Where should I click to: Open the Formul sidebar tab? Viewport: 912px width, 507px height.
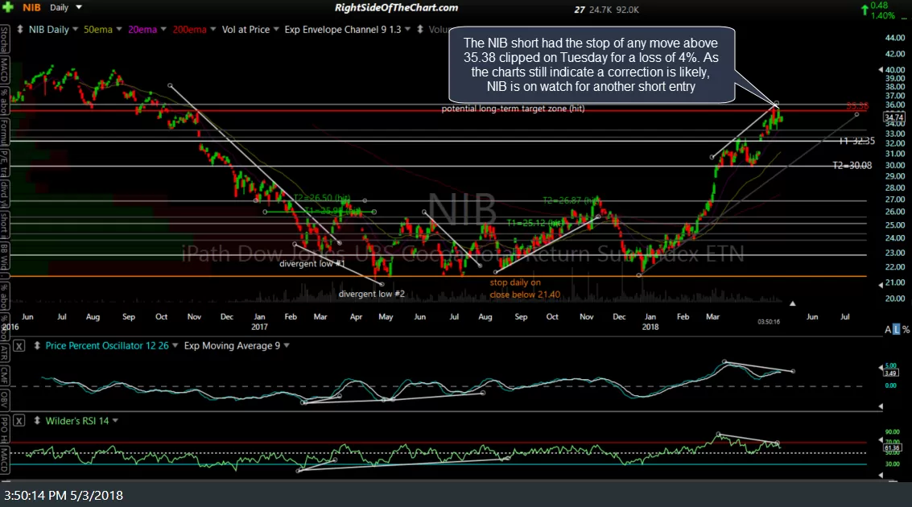tap(5, 132)
